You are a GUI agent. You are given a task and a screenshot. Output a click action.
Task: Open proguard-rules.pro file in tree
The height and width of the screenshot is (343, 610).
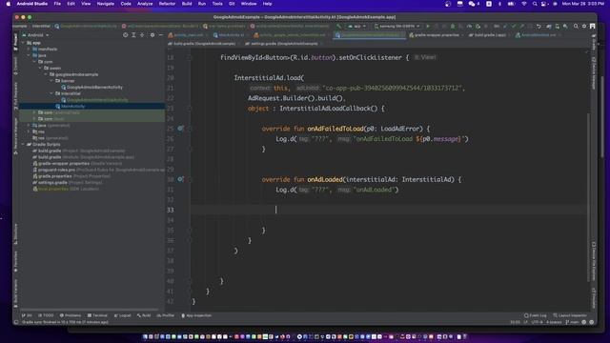(98, 170)
